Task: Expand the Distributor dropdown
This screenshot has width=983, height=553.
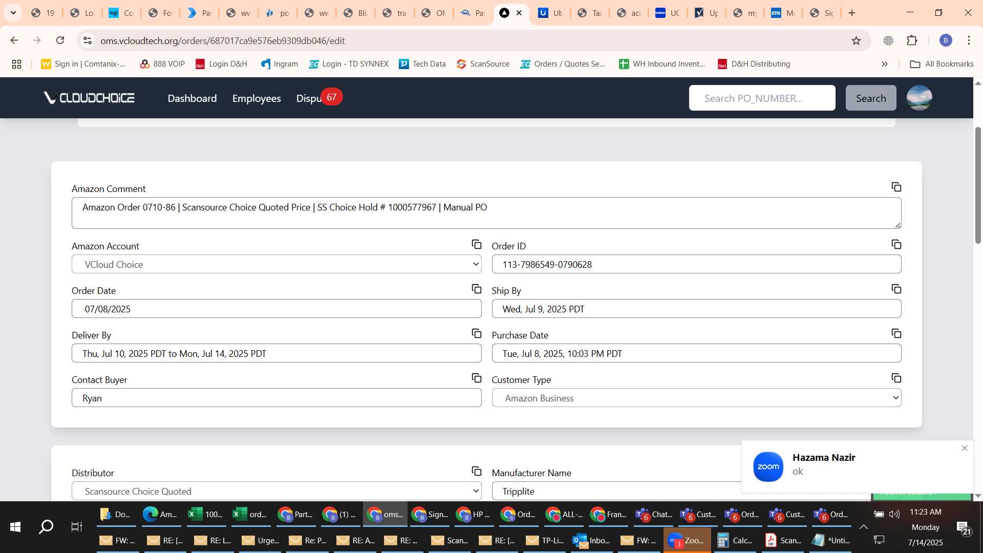Action: click(276, 491)
